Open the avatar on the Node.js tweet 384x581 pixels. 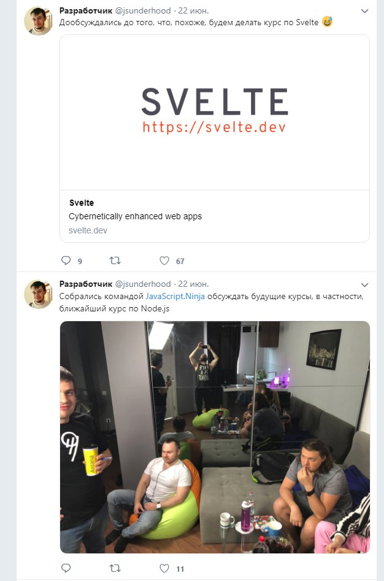(x=38, y=294)
